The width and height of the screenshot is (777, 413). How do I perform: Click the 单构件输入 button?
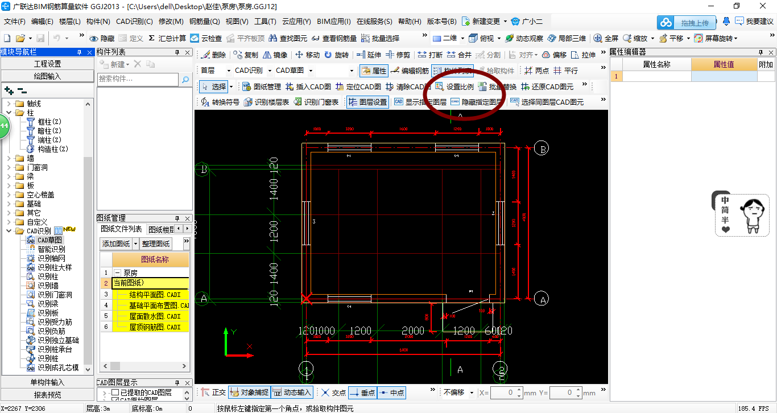47,382
